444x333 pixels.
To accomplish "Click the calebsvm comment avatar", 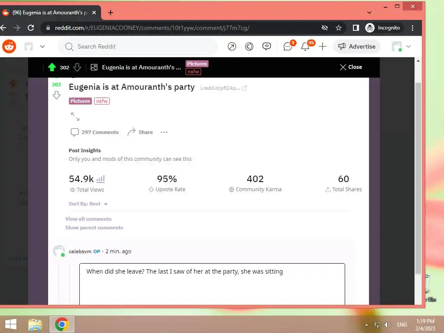I will [x=59, y=251].
